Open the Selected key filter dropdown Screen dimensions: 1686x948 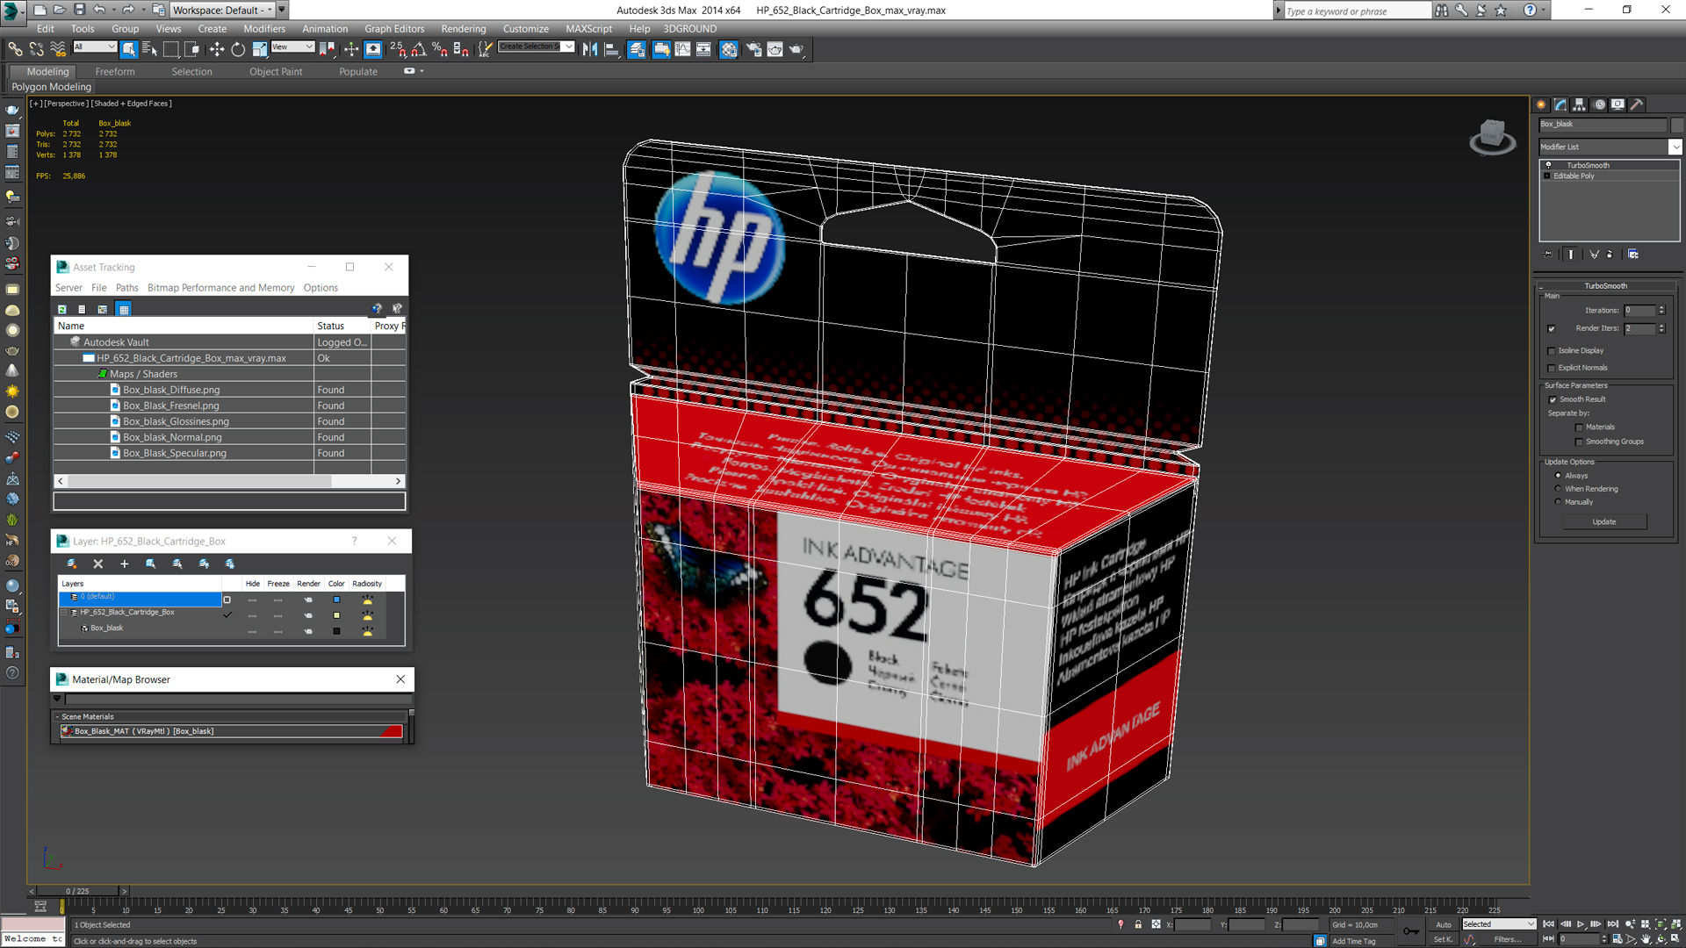coord(1498,924)
